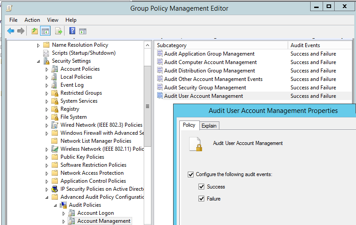Open Help via the question mark icon
Viewport: 356px width, 225px height.
click(x=72, y=31)
